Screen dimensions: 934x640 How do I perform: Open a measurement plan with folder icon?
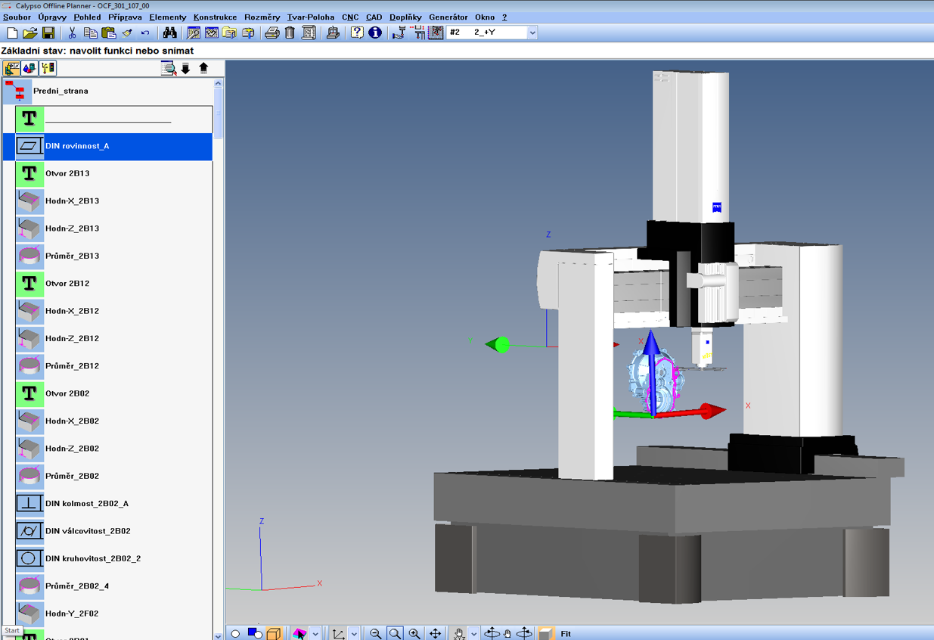tap(30, 33)
